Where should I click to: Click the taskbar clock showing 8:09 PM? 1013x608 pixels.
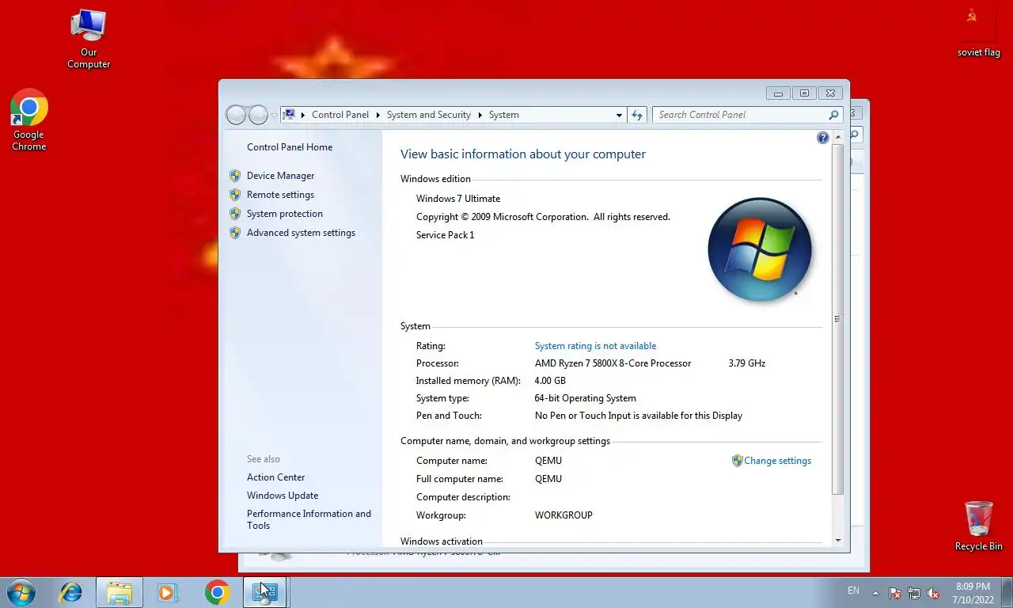tap(973, 593)
